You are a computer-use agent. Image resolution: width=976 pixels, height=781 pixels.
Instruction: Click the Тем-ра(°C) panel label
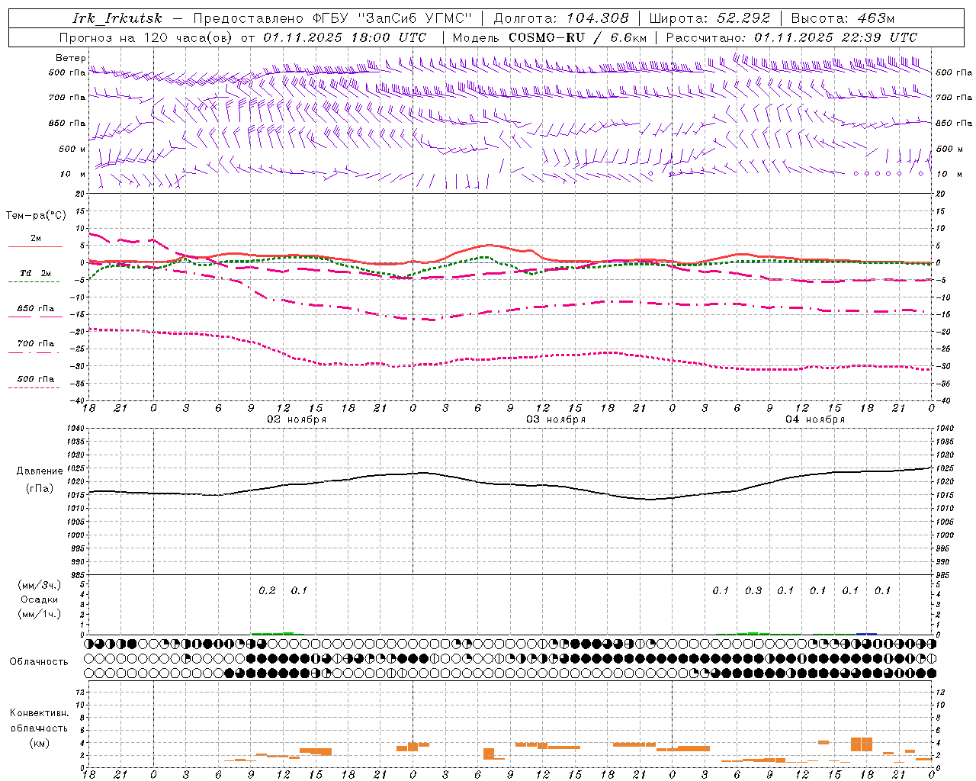(36, 216)
